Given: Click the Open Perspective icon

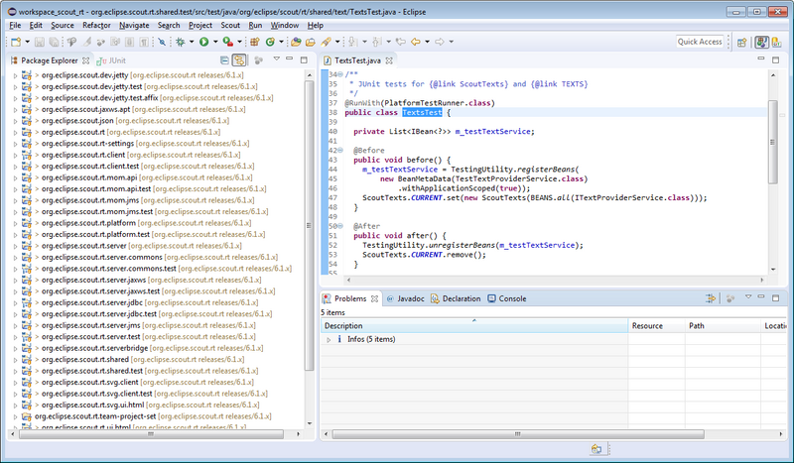Looking at the screenshot, I should pos(741,43).
